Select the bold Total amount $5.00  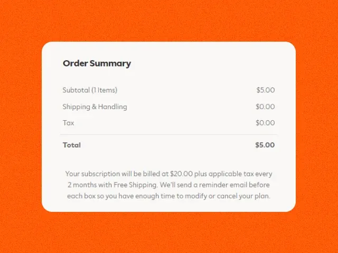265,145
